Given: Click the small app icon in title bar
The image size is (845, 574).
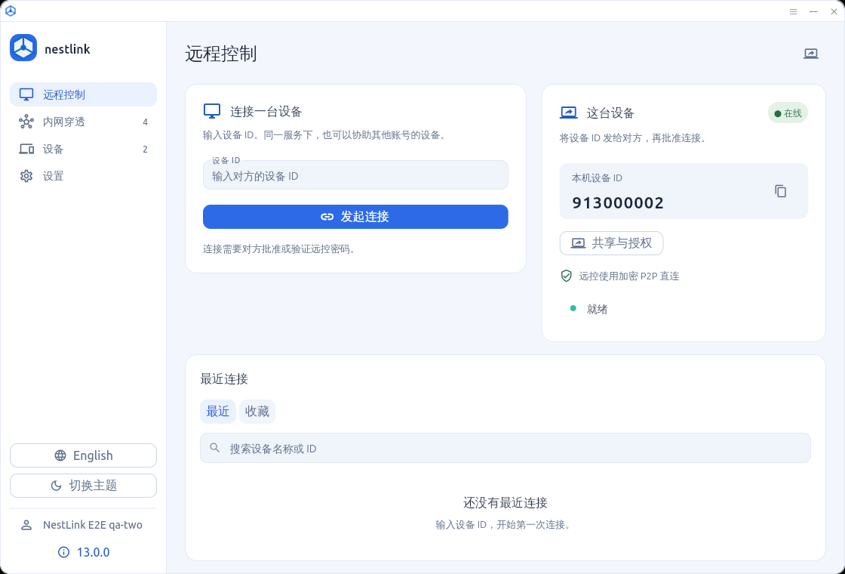Looking at the screenshot, I should 11,11.
